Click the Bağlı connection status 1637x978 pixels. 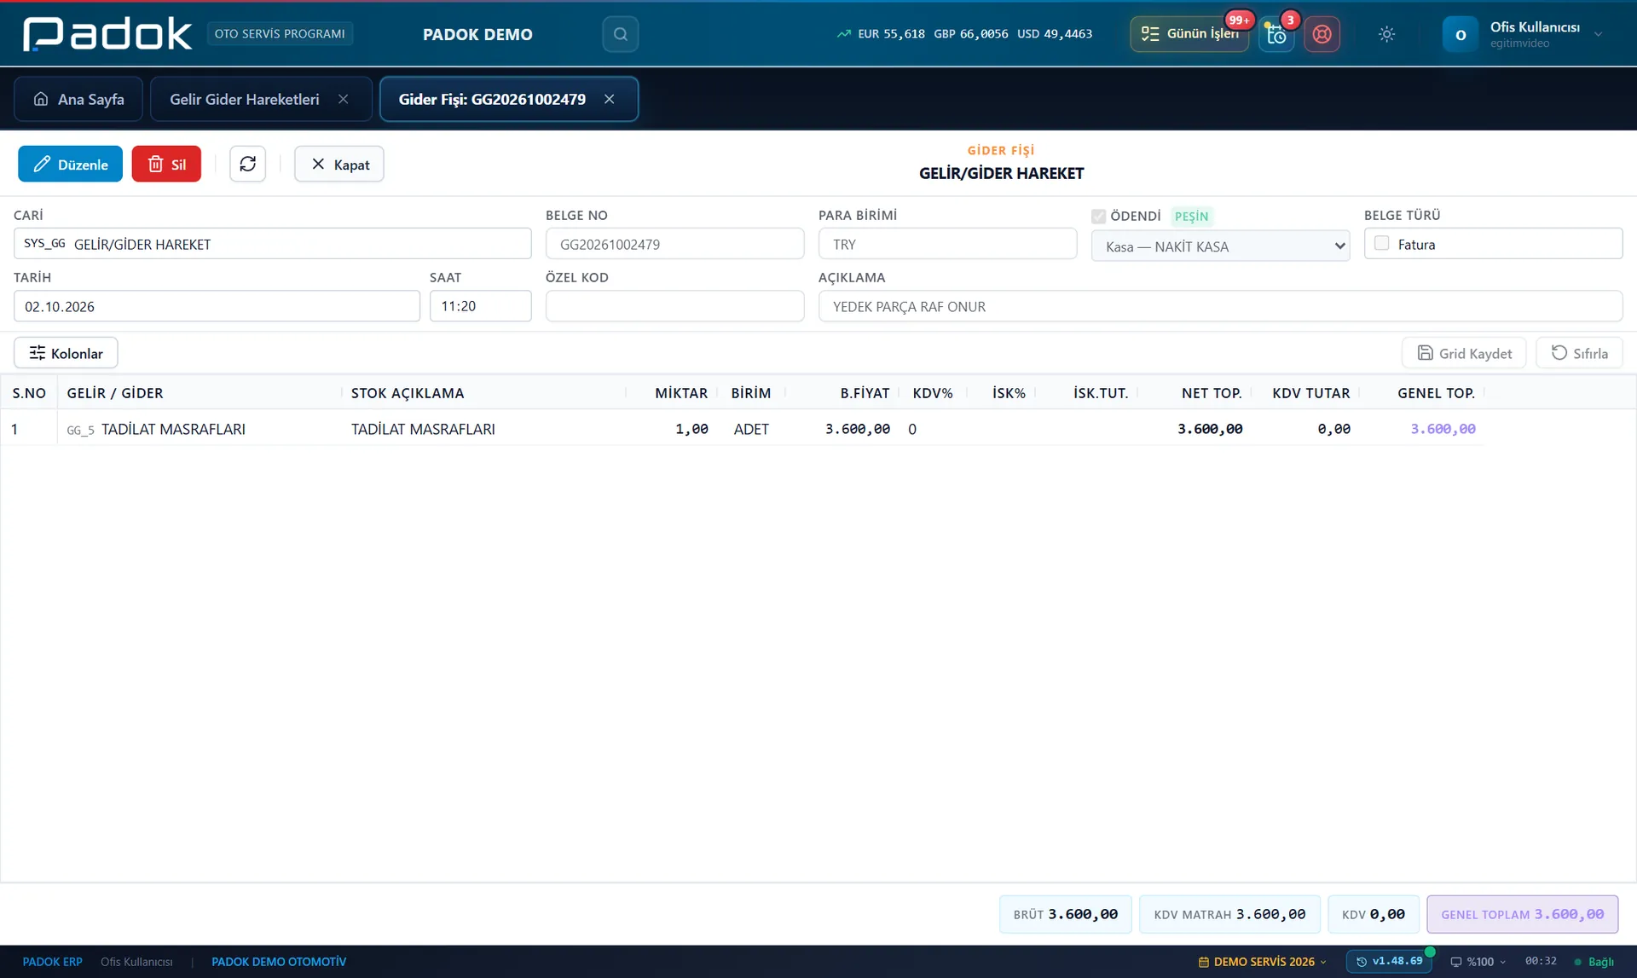pos(1594,962)
